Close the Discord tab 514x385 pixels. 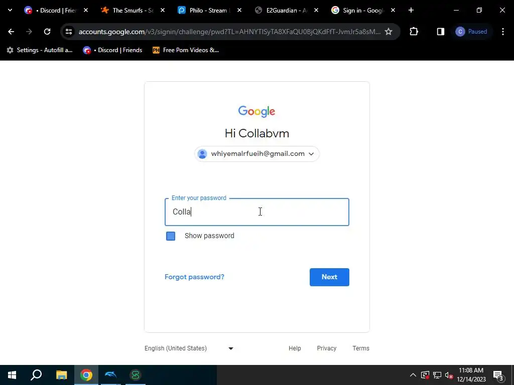coord(86,11)
